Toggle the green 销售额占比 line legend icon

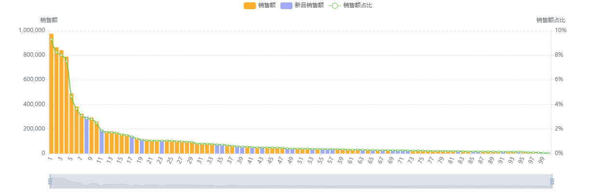(x=335, y=6)
